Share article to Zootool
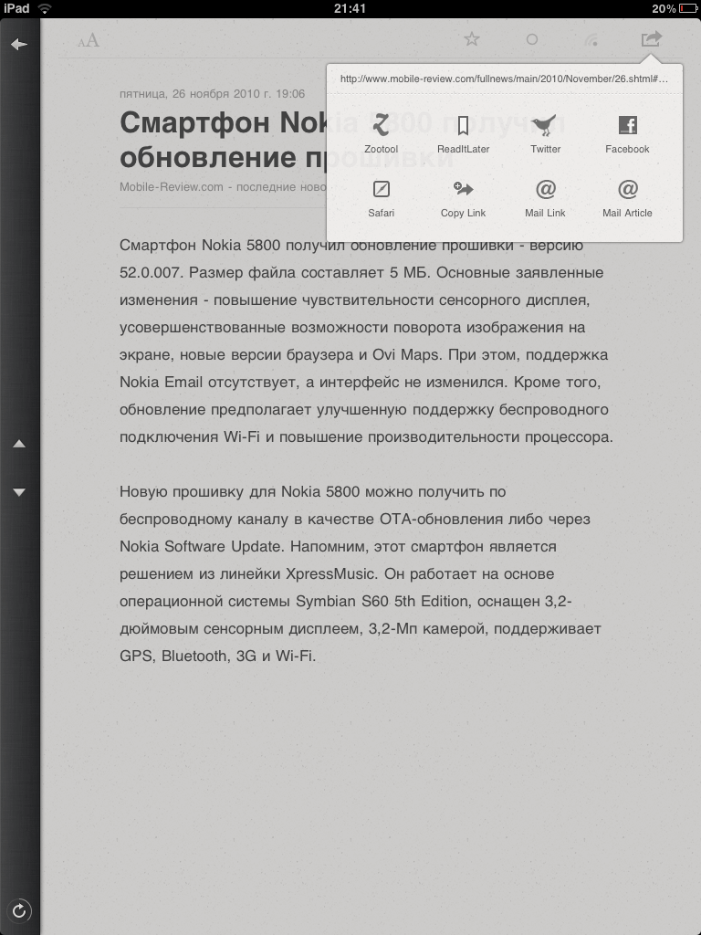Screen dimensions: 701x935 tap(381, 133)
